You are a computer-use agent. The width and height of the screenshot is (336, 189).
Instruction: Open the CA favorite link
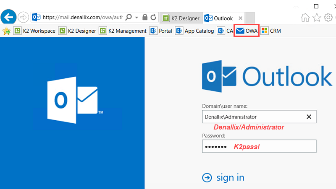225,31
